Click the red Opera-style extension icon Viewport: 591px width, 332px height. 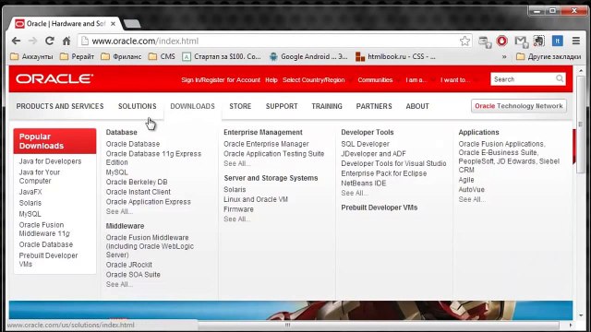point(502,41)
